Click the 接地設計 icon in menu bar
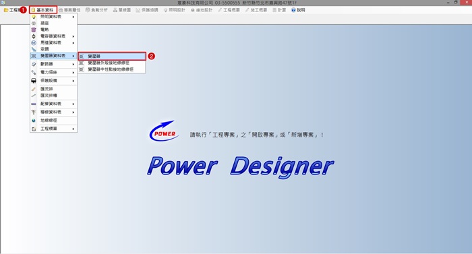 pyautogui.click(x=193, y=10)
